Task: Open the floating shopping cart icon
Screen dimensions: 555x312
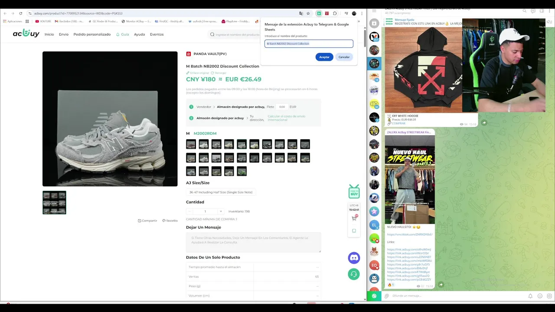Action: pos(354,218)
